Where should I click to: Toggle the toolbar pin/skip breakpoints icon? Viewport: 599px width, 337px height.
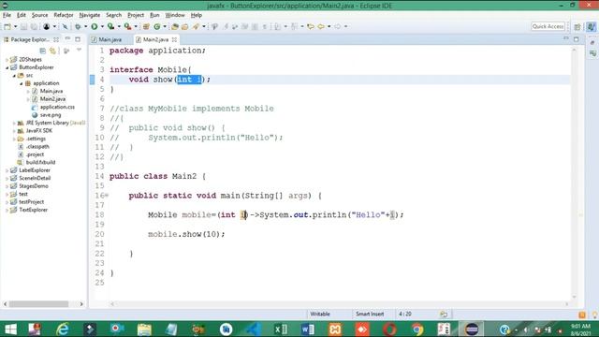(65, 26)
